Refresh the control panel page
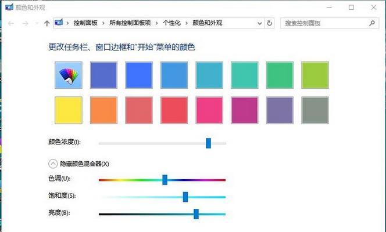The width and height of the screenshot is (386, 232). coord(270,23)
